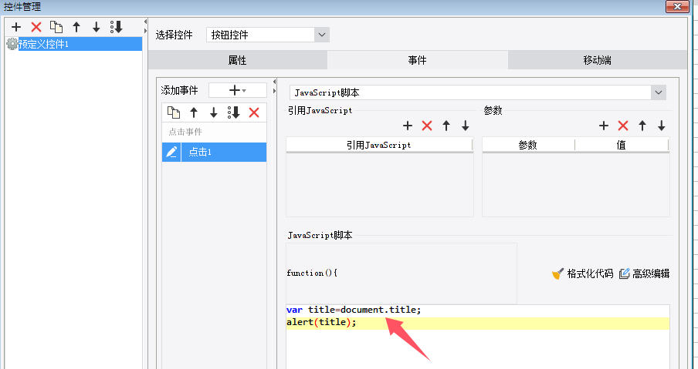The height and width of the screenshot is (369, 698).
Task: Open 高级编辑 advanced editor
Action: 644,273
